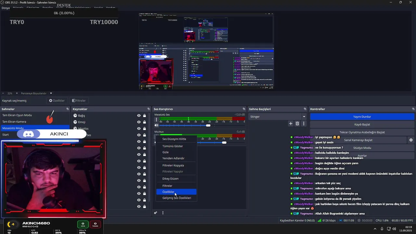The image size is (416, 234).
Task: Toggle visibility of the Bağış source
Action: click(x=139, y=116)
